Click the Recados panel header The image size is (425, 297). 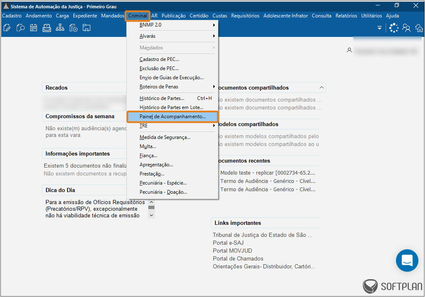[x=84, y=88]
